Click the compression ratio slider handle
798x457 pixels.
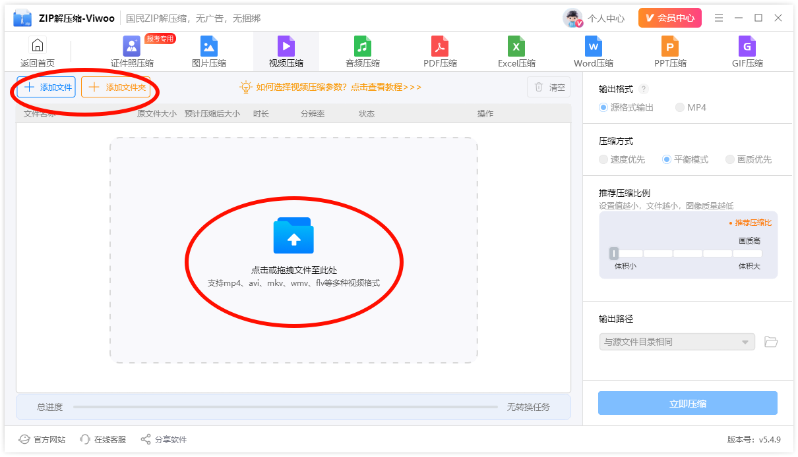click(x=614, y=254)
